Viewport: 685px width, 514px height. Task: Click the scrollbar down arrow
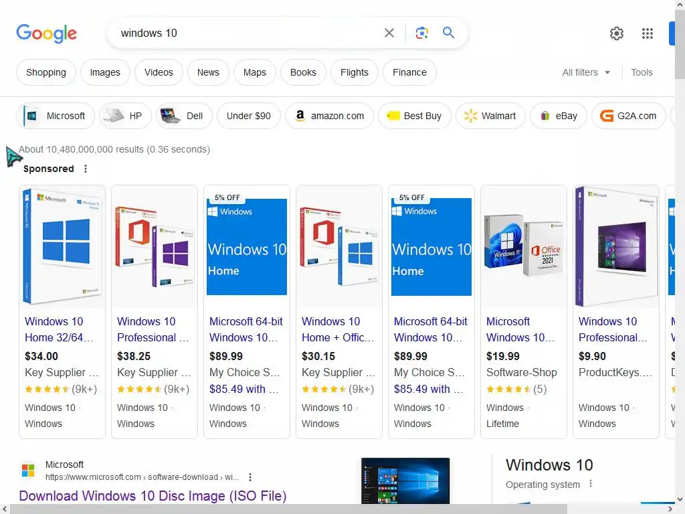pos(680,499)
